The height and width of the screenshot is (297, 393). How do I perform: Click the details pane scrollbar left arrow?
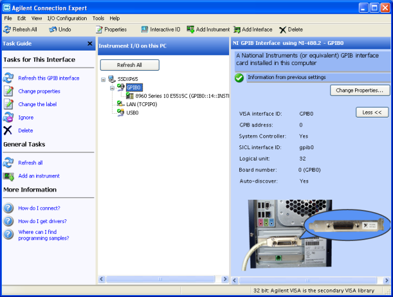tap(235, 280)
